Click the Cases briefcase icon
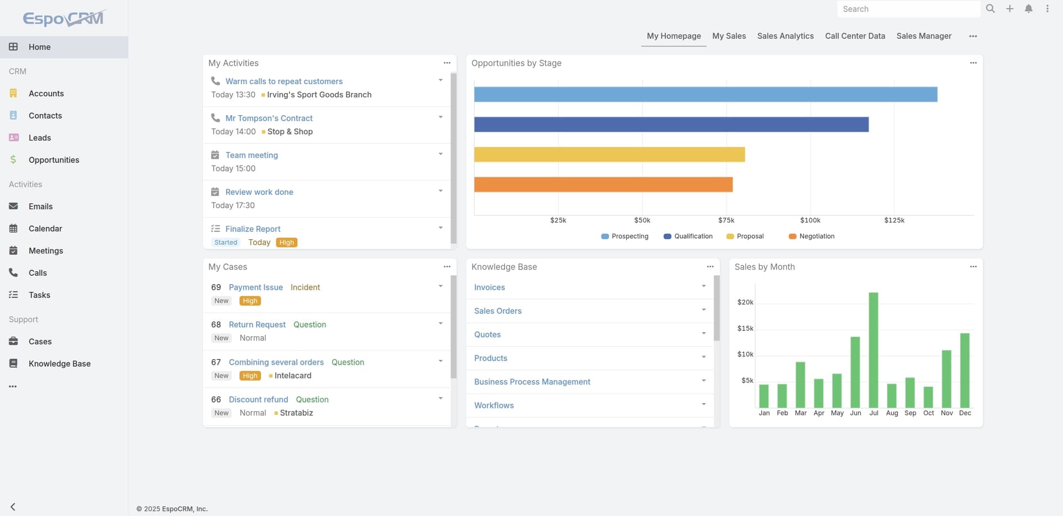Viewport: 1063px width, 516px height. 13,342
